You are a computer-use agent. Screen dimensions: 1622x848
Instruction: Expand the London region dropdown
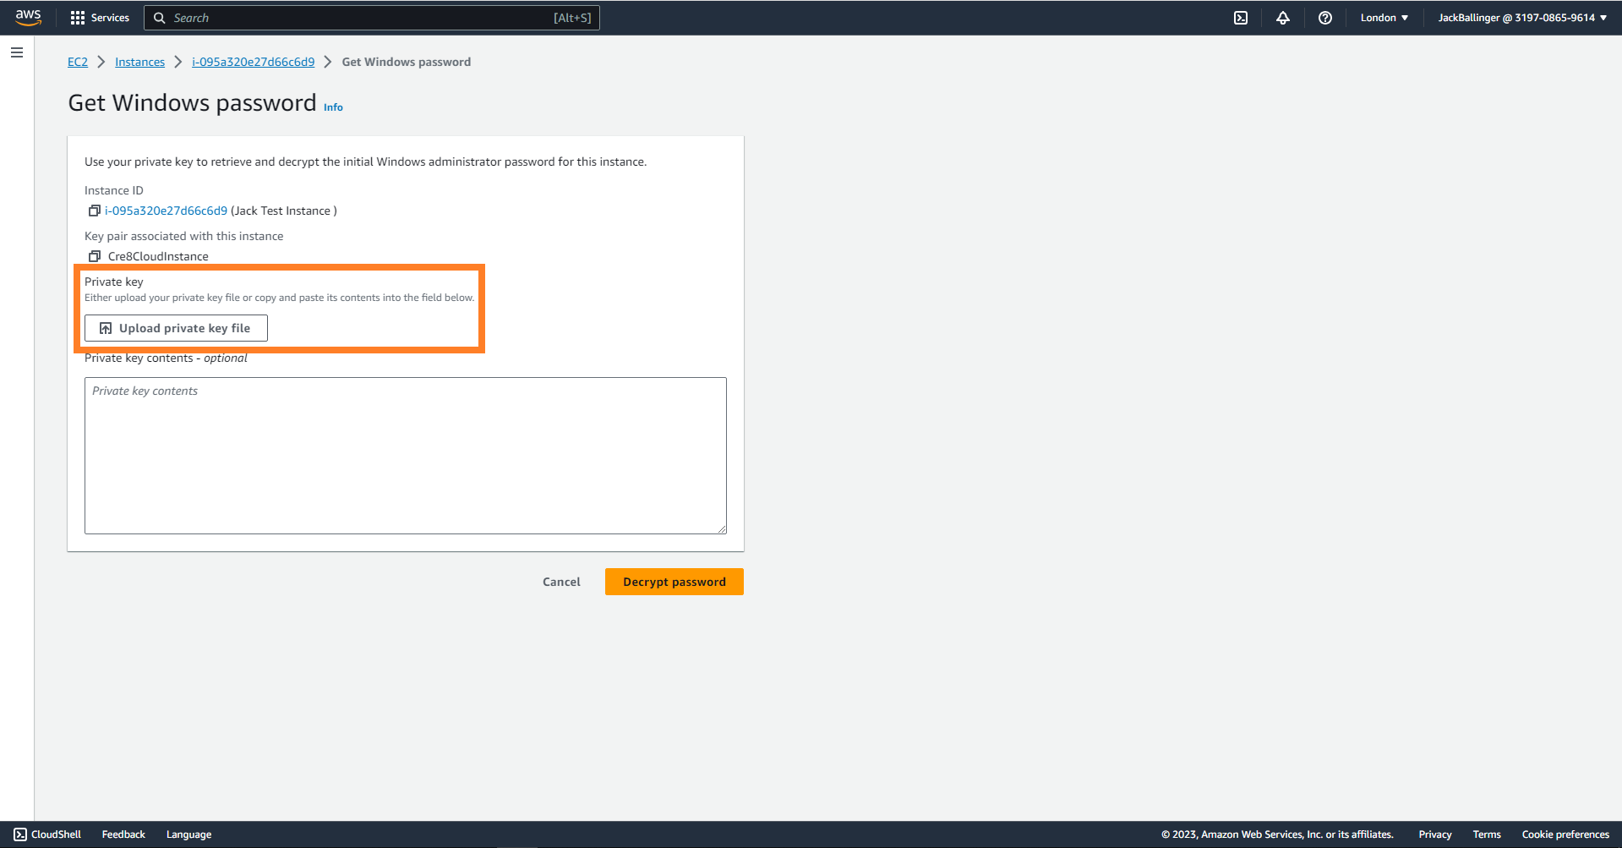(1384, 18)
